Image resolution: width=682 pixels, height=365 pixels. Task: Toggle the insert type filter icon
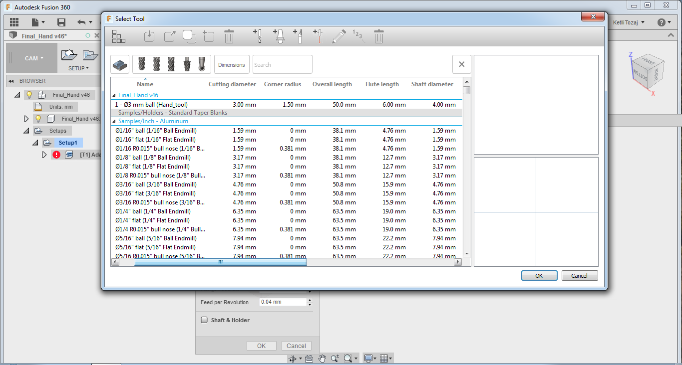(120, 64)
